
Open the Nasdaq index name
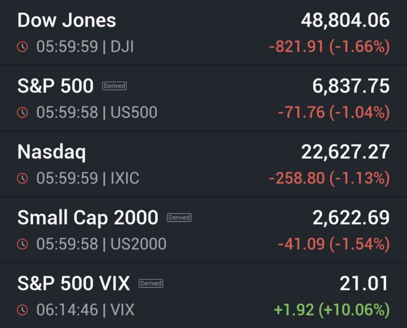(x=51, y=152)
